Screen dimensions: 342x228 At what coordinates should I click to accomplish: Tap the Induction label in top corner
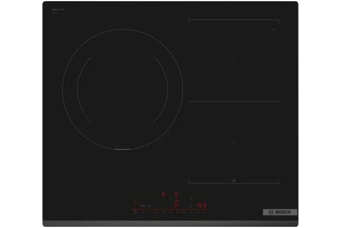point(58,10)
